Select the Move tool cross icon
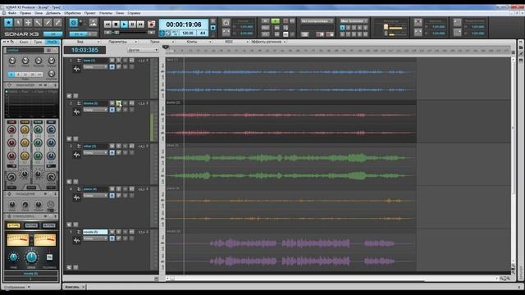The width and height of the screenshot is (525, 295). 28,23
